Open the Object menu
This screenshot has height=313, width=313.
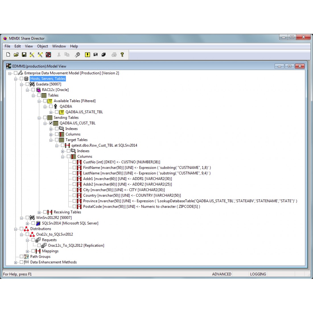[42, 46]
